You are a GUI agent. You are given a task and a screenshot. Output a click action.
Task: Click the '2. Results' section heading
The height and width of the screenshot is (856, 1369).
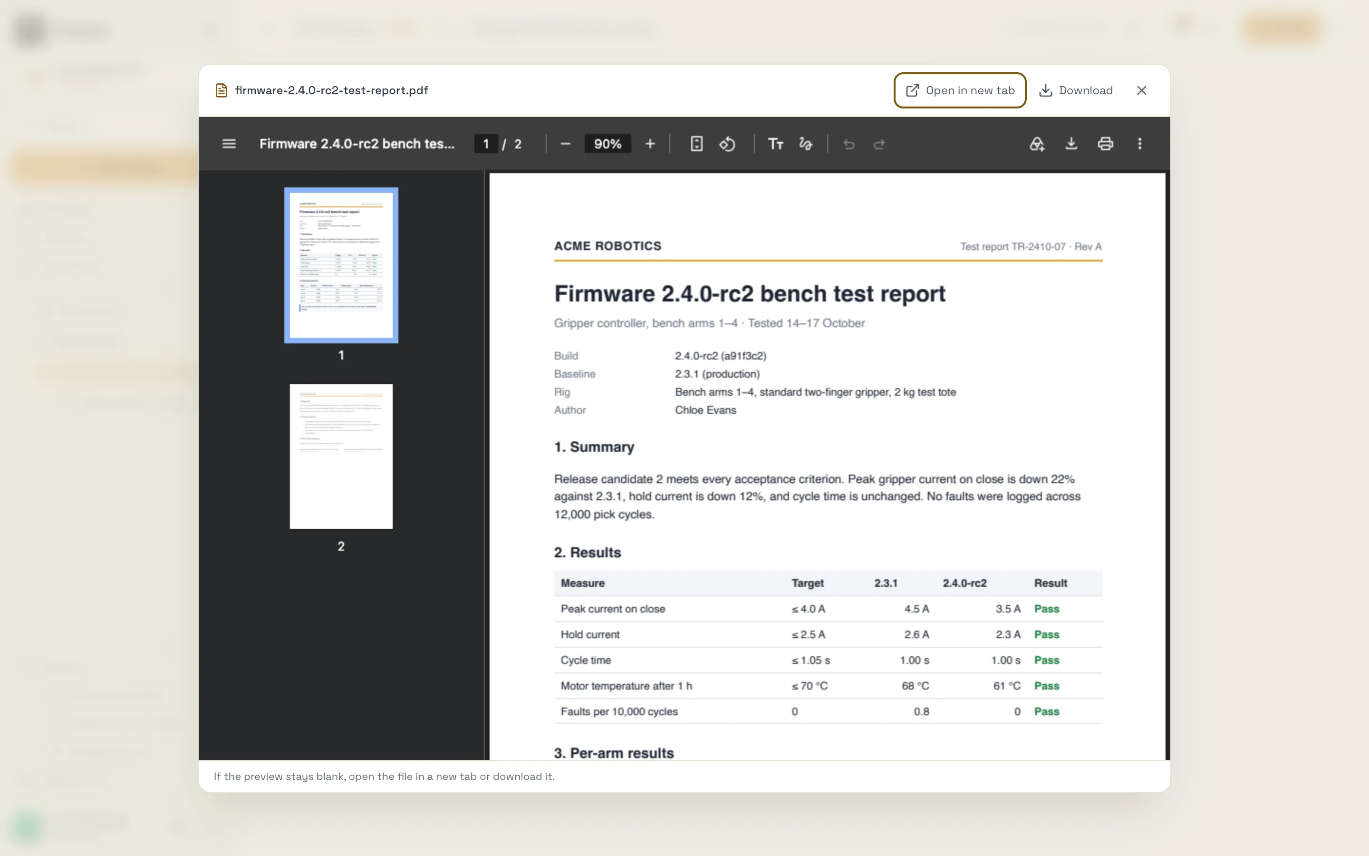click(587, 553)
